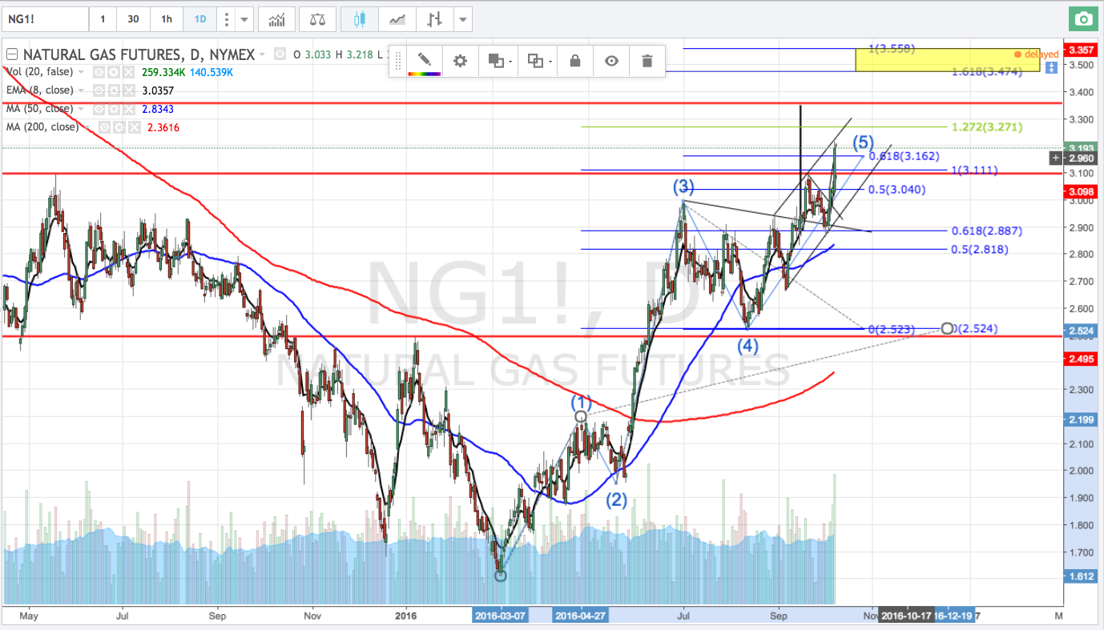Delete the drawing with trash icon

(647, 61)
